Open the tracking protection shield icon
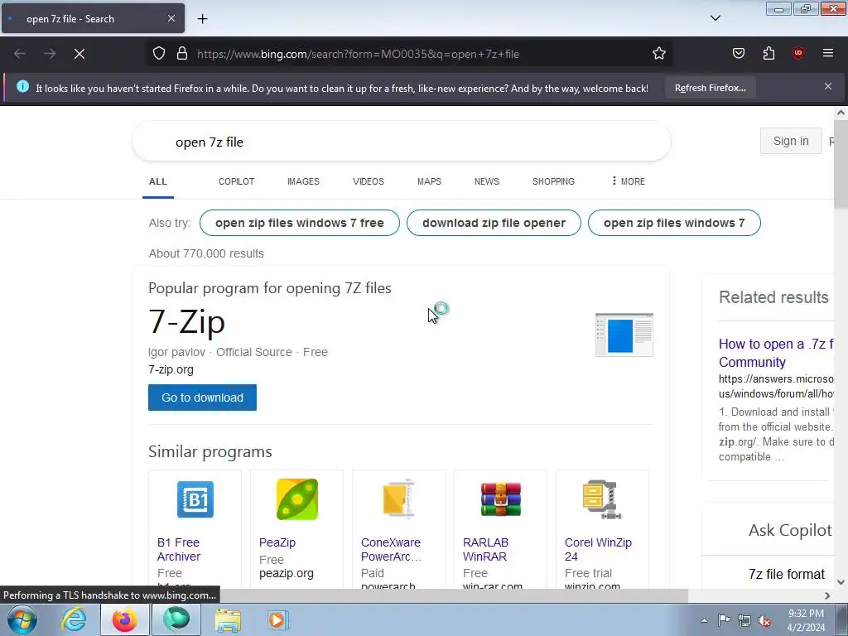848x636 pixels. click(x=158, y=54)
